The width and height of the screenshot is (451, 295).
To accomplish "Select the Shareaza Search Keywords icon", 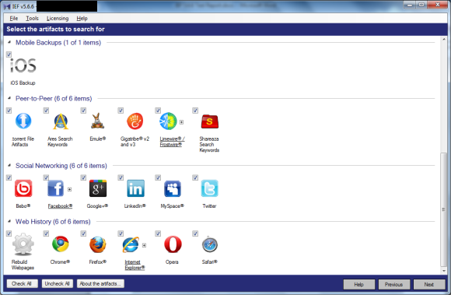I will [210, 121].
